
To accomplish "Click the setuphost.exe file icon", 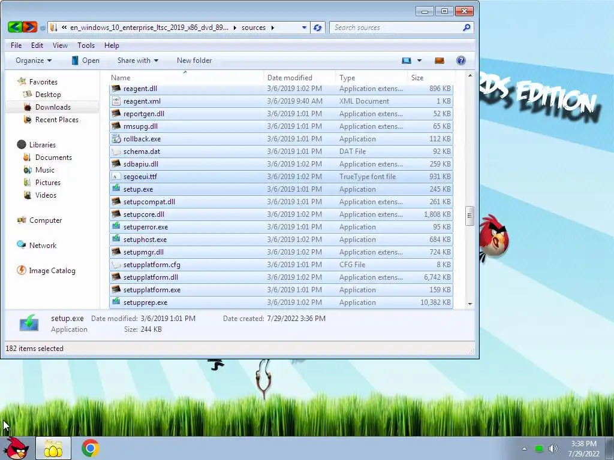I will point(116,238).
